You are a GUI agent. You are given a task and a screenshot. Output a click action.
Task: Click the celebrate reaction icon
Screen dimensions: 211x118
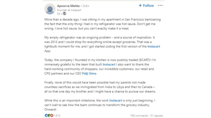pos(49,115)
